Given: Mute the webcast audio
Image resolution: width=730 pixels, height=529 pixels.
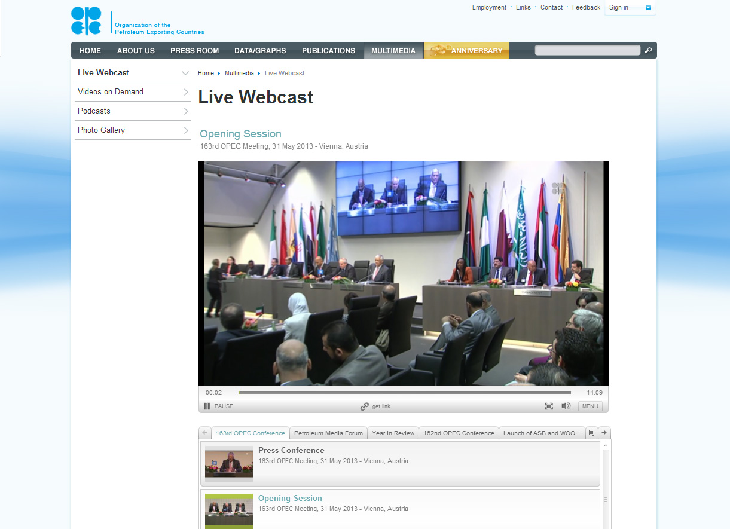Looking at the screenshot, I should pos(566,406).
